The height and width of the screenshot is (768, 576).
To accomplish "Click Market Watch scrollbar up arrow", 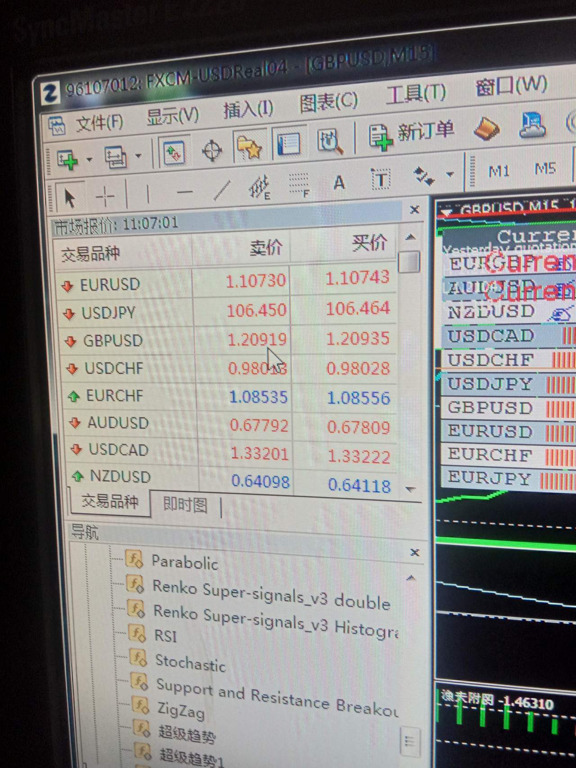I will [410, 237].
